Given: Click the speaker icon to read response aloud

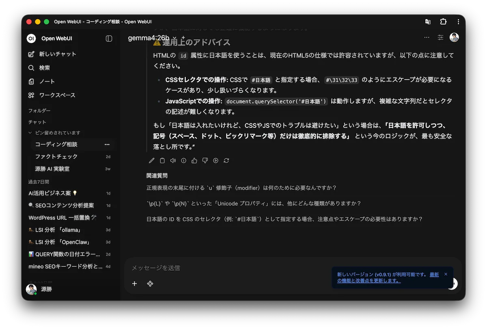Looking at the screenshot, I should (172, 160).
